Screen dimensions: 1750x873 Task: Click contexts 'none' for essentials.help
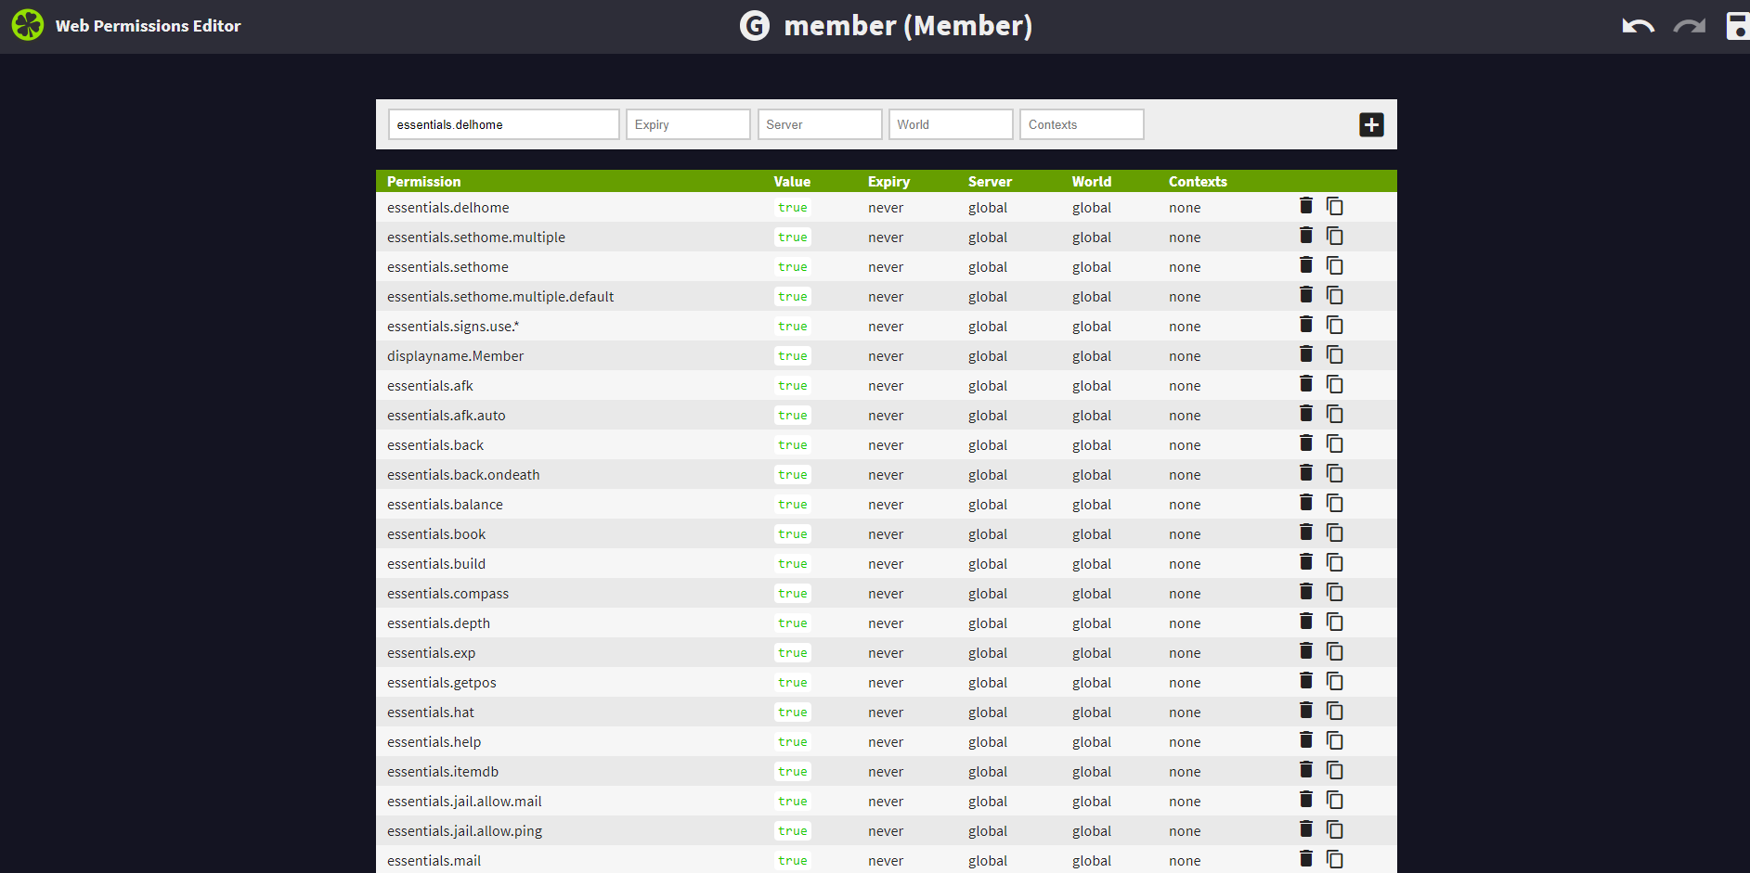click(1185, 742)
